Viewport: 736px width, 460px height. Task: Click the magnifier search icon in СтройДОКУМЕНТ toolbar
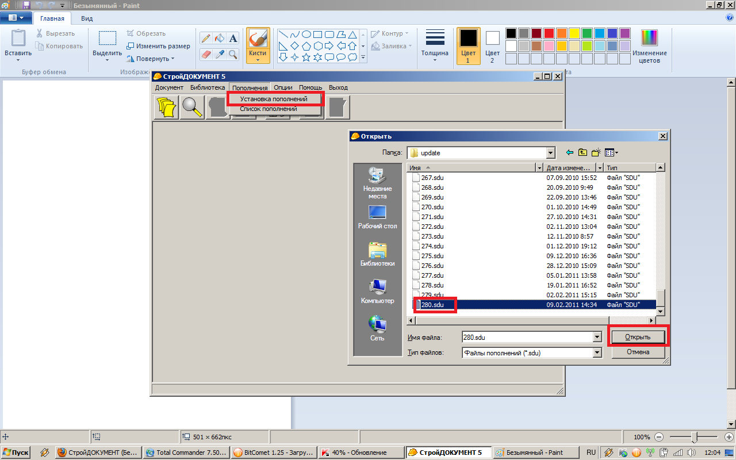click(193, 108)
